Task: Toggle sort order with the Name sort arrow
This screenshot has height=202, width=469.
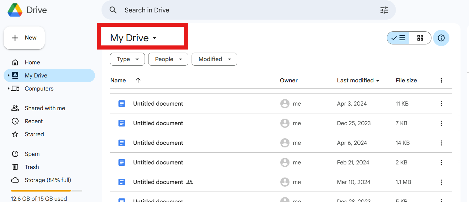Action: [138, 80]
